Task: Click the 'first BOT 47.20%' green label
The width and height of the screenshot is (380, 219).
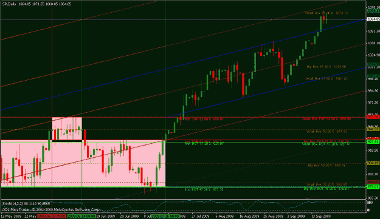Action: pyautogui.click(x=204, y=144)
